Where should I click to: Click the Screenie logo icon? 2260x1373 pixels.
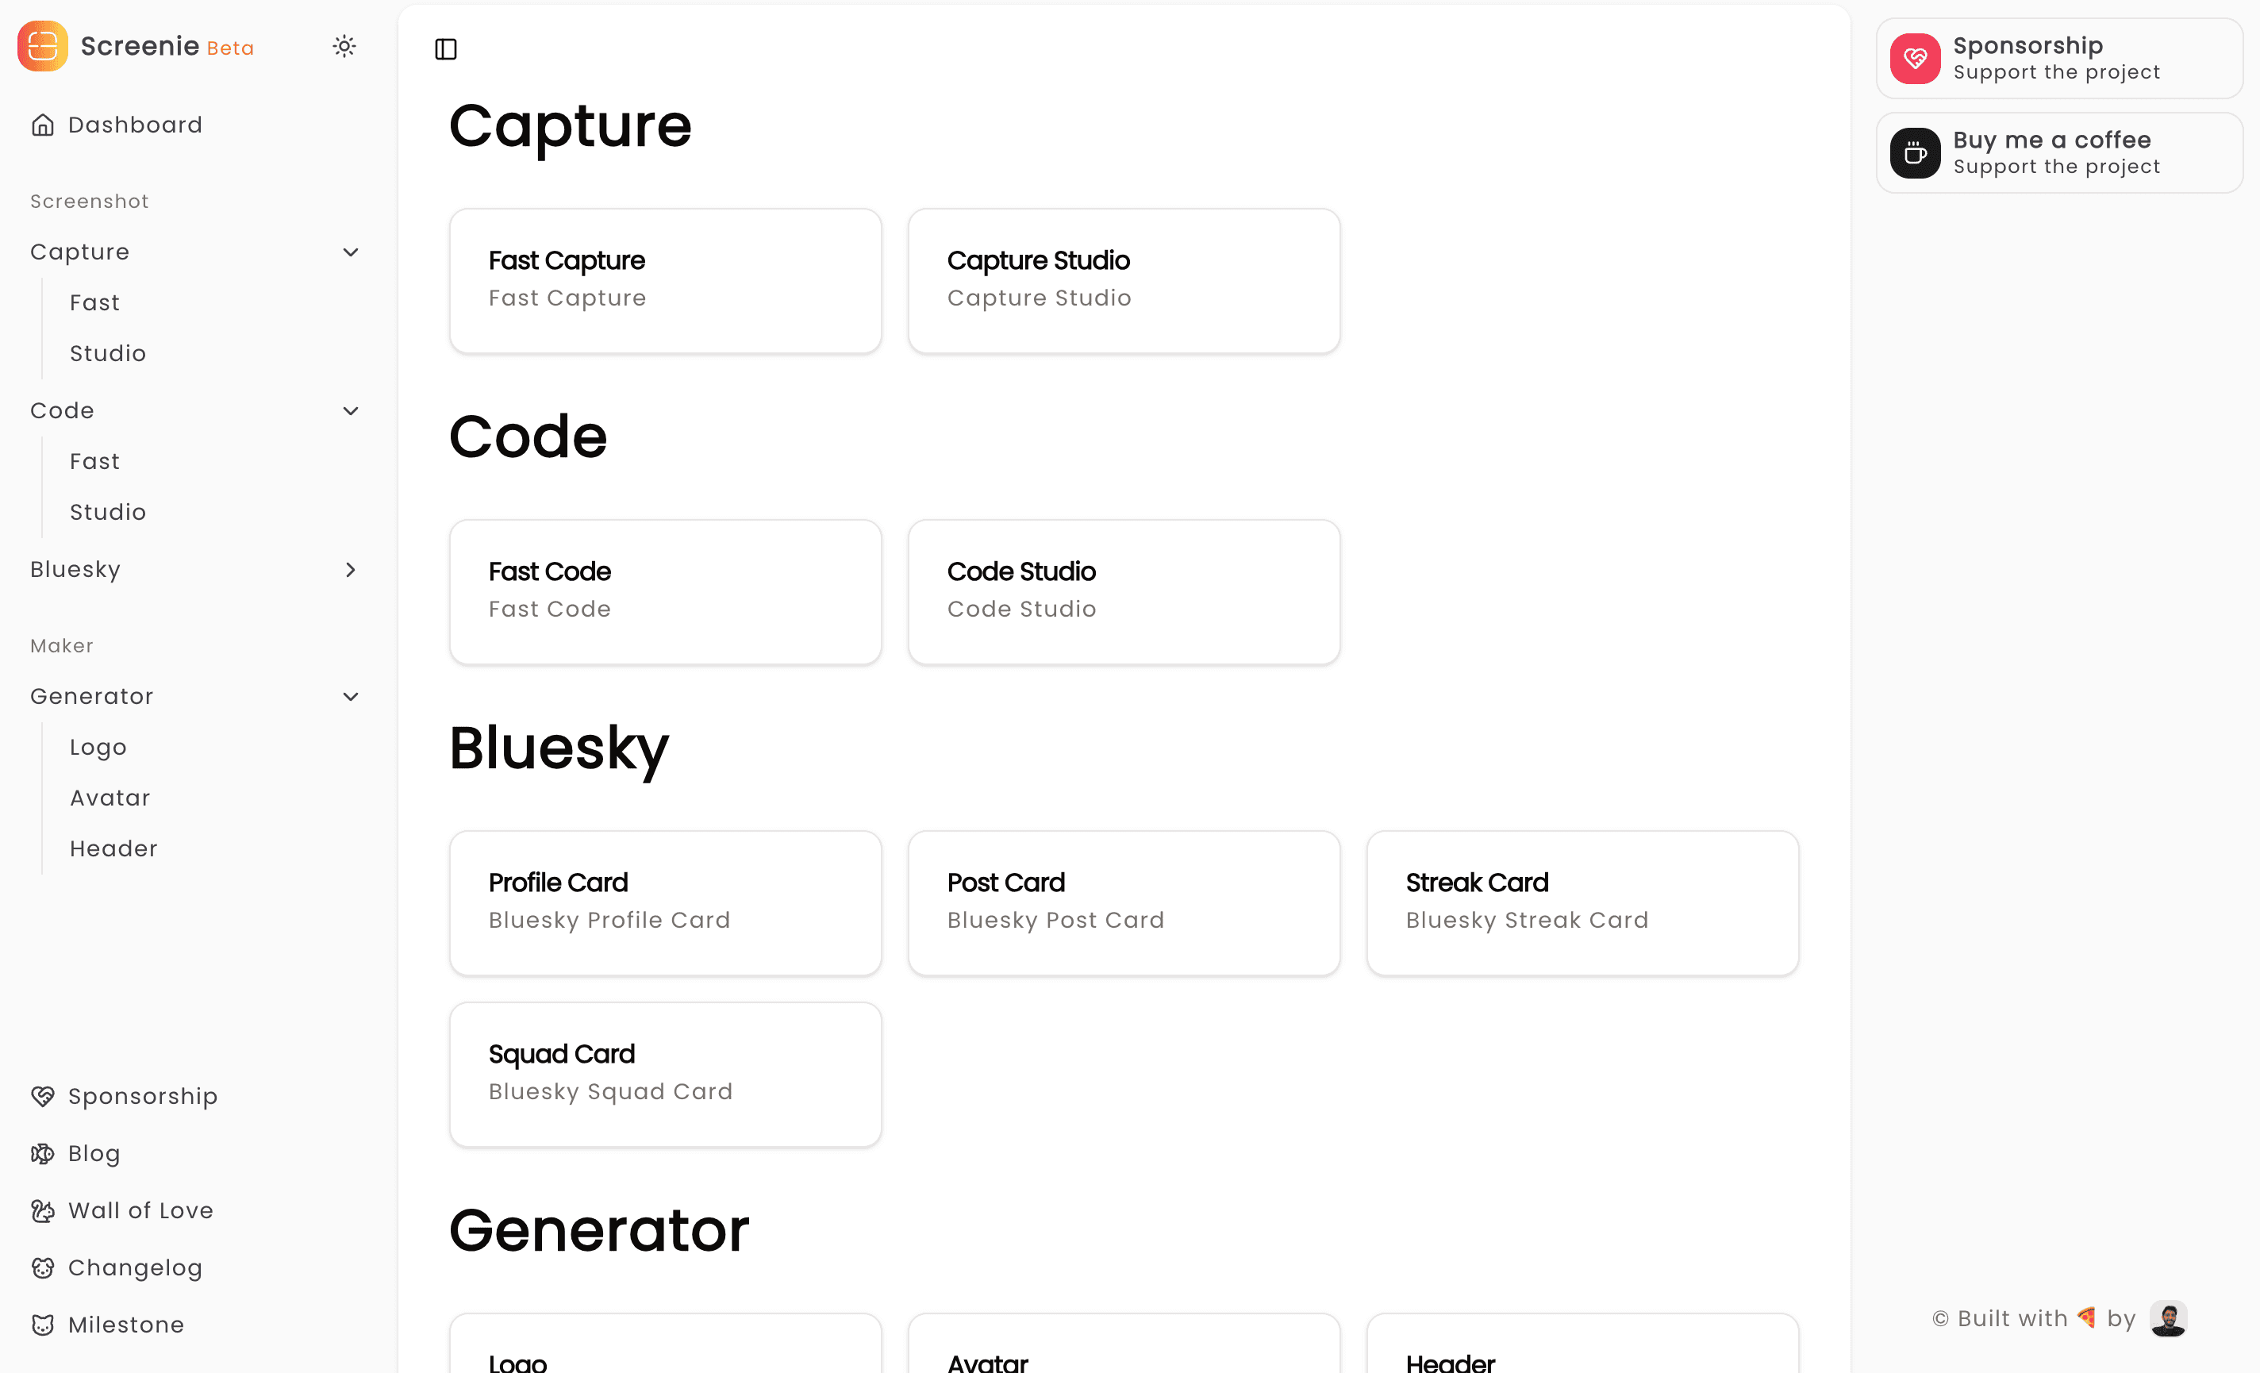(42, 46)
